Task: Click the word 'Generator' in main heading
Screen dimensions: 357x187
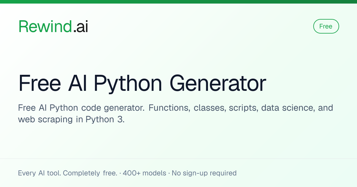Action: (218, 83)
